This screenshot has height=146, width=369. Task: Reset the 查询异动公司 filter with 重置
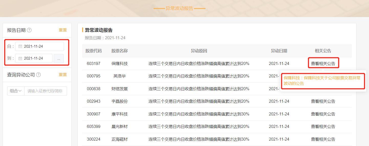coord(63,75)
